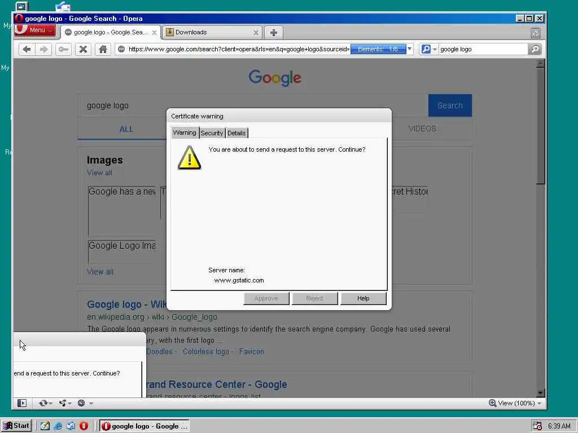
Task: Click the Favicon sublink
Action: [x=251, y=352]
